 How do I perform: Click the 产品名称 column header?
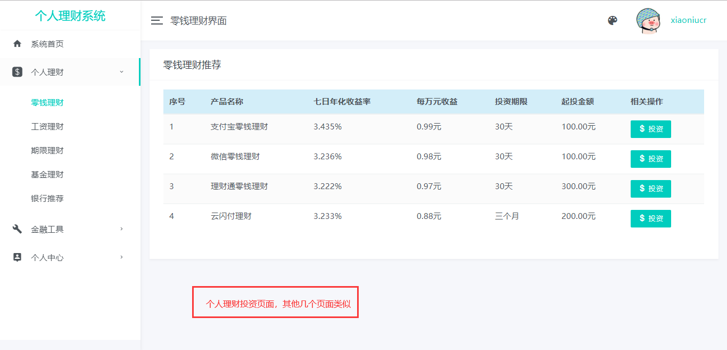coord(227,102)
